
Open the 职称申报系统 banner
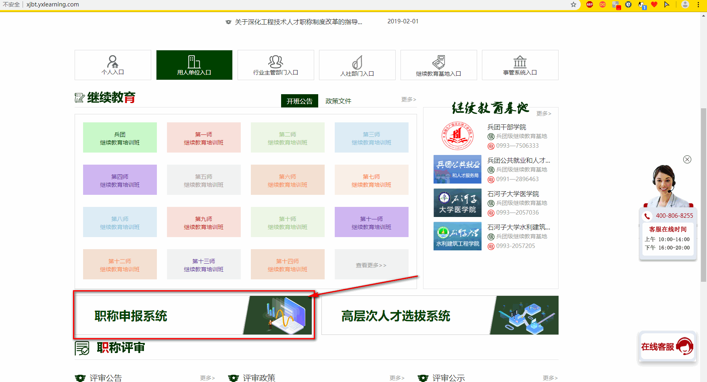tap(194, 316)
